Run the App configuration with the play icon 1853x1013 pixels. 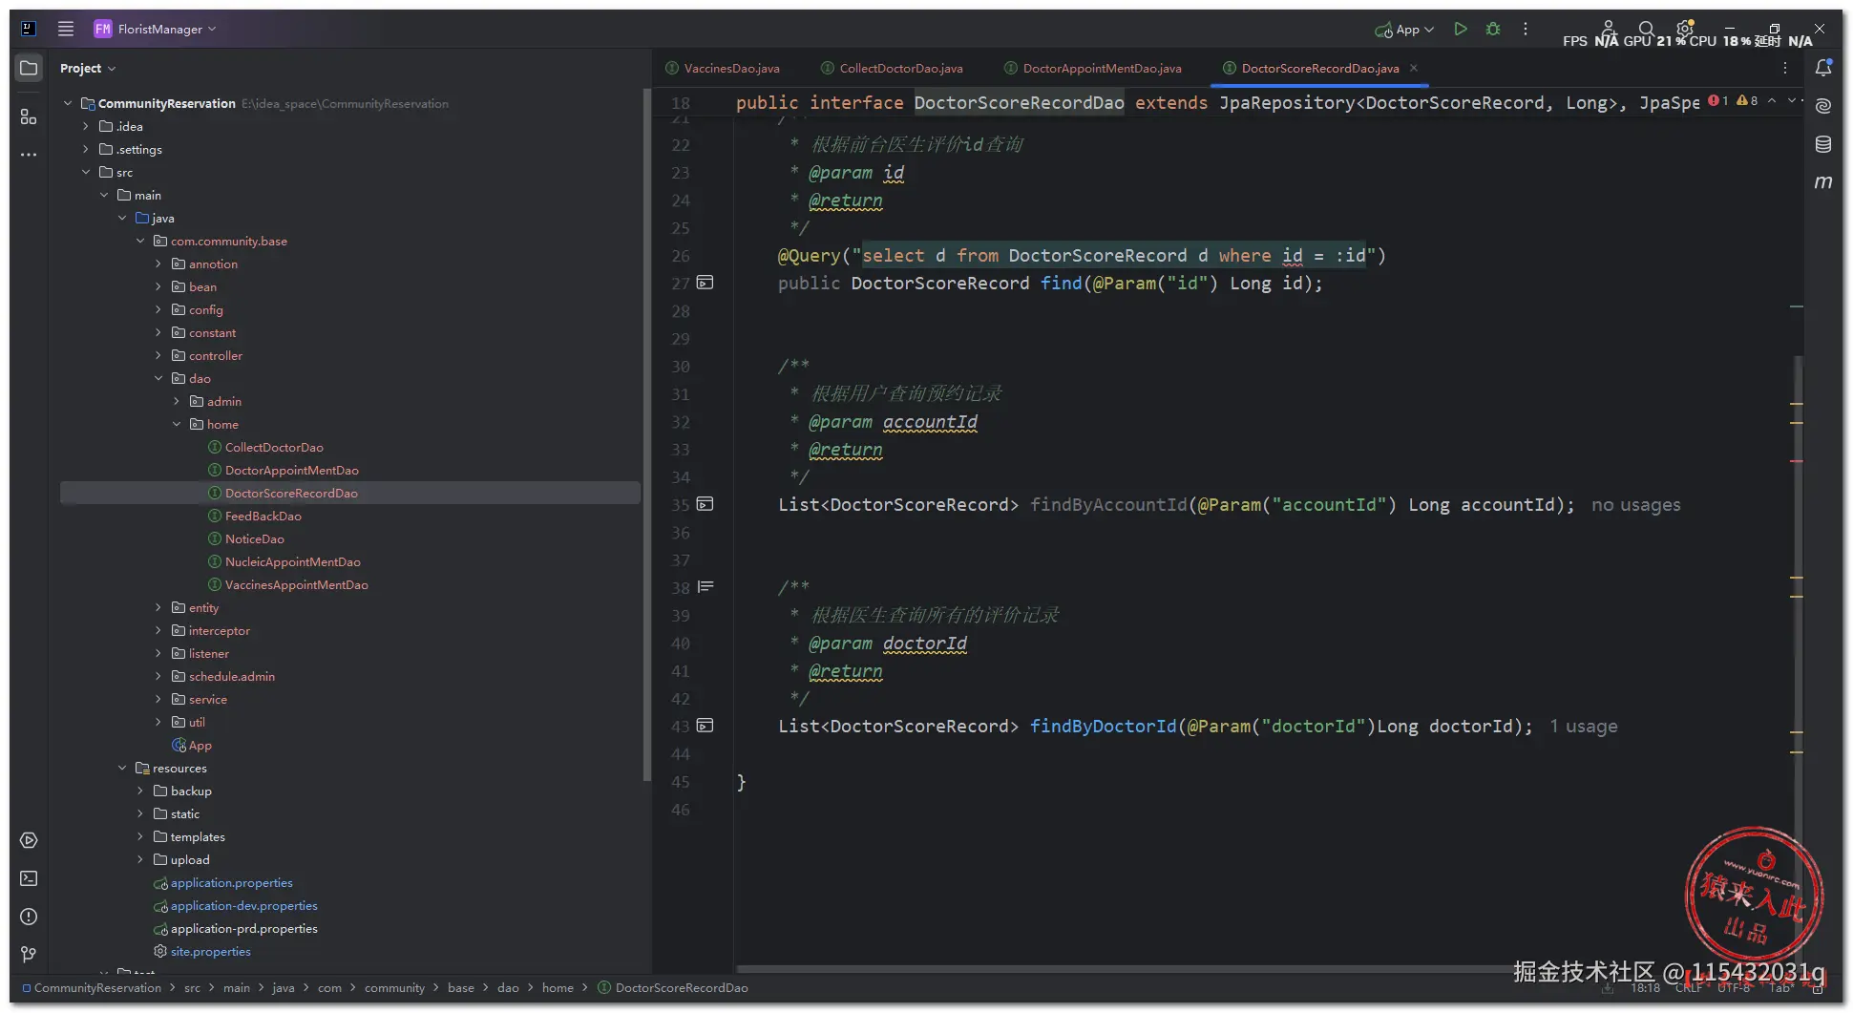tap(1460, 29)
